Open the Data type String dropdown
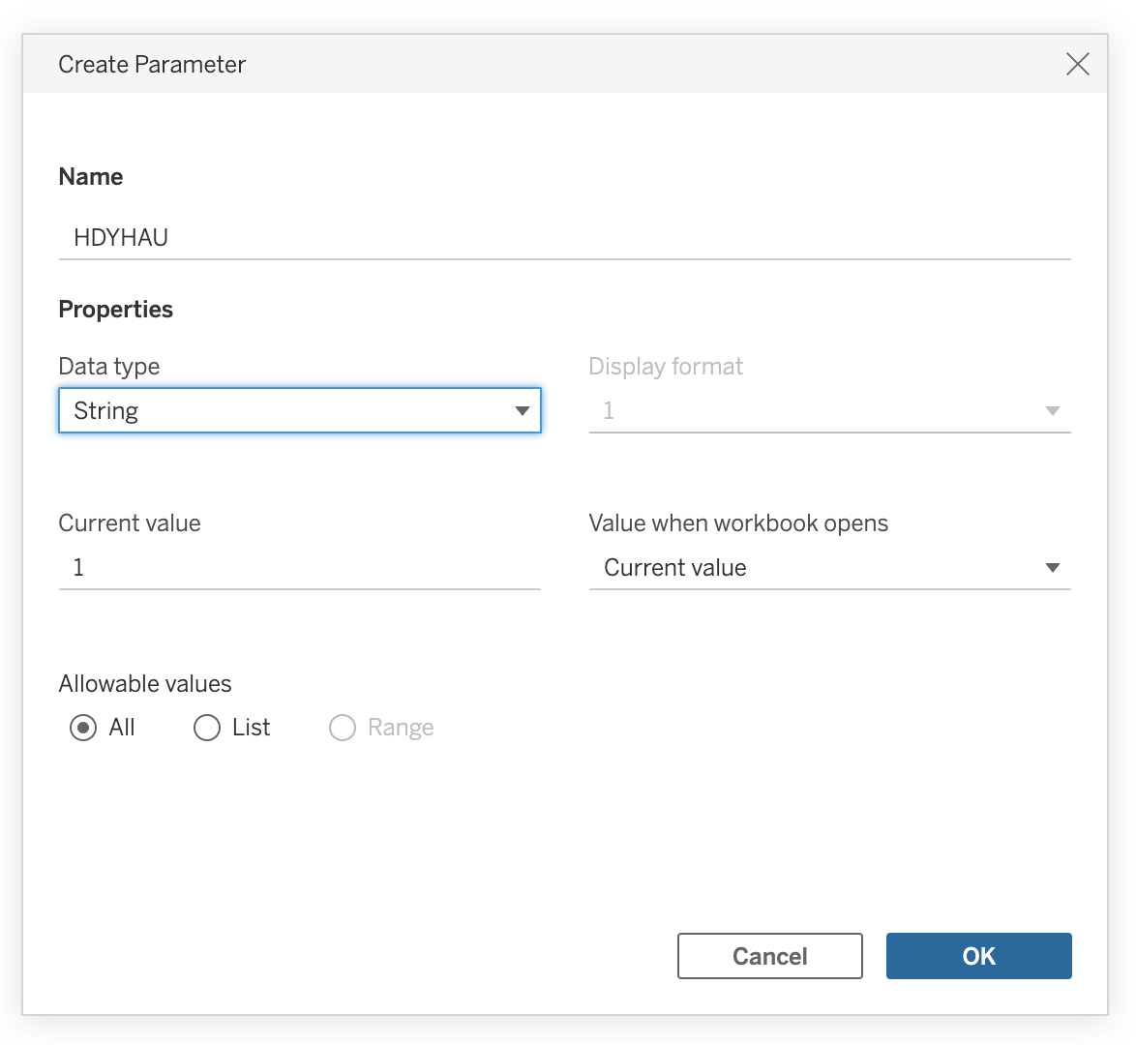 (300, 410)
